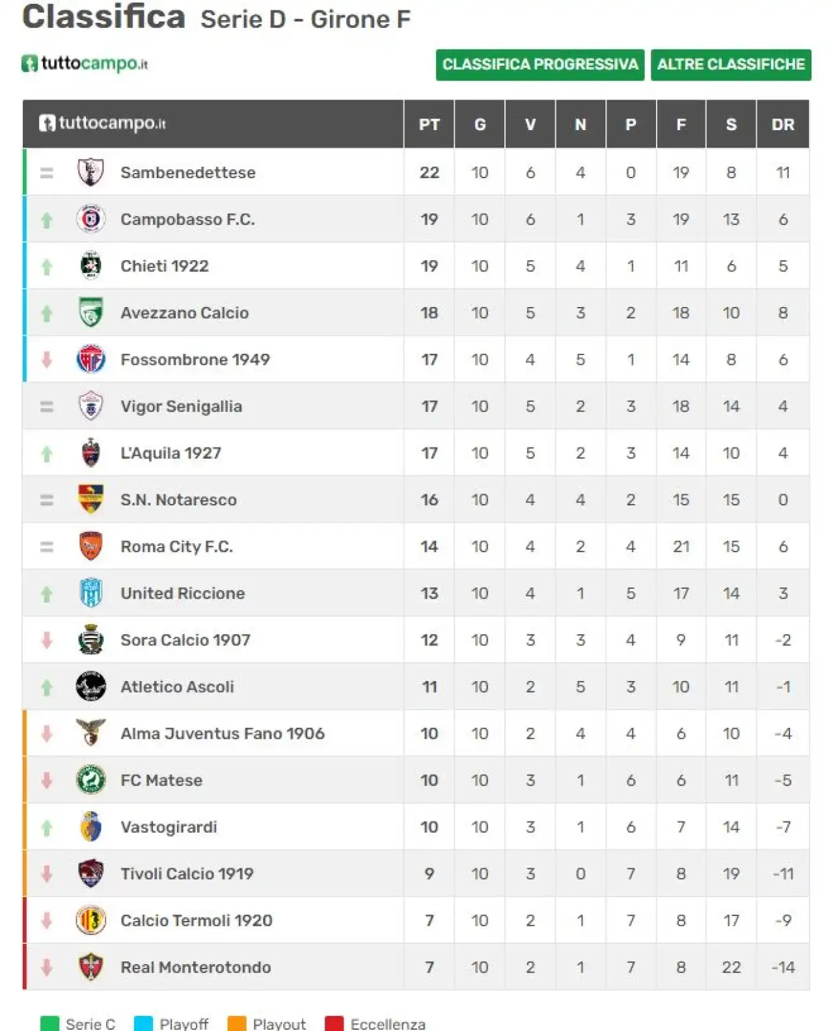Select the DR column header
The height and width of the screenshot is (1031, 833).
click(783, 124)
